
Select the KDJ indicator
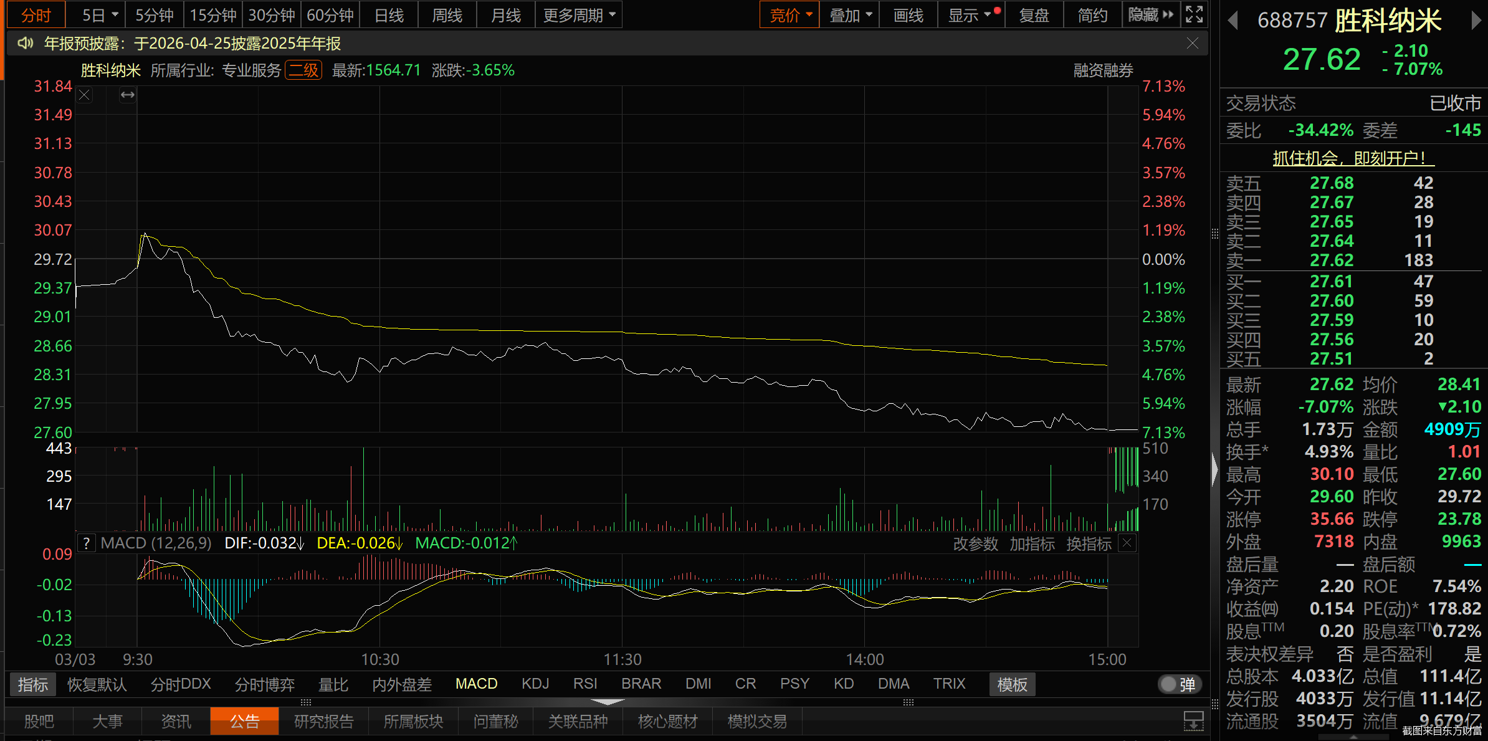point(535,684)
